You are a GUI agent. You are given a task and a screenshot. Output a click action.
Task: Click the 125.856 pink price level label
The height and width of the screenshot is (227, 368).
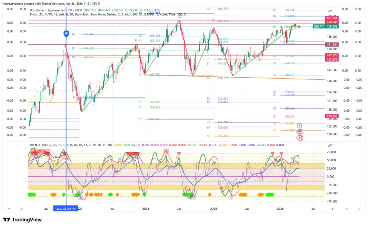point(331,116)
